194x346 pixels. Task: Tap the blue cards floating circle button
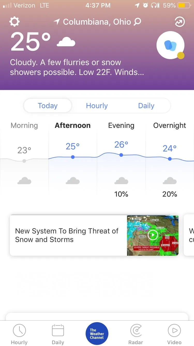(x=170, y=45)
